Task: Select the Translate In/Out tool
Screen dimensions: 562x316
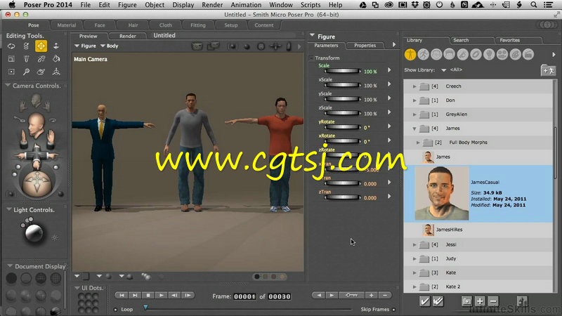Action: [56, 46]
